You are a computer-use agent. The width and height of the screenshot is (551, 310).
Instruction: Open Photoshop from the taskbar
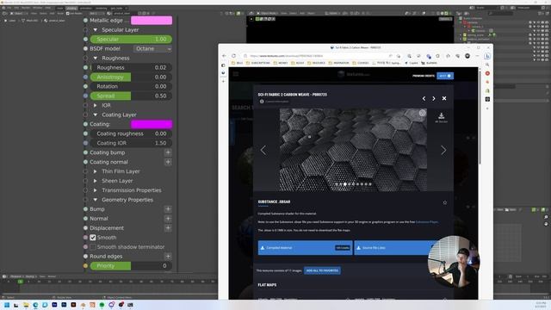64,305
